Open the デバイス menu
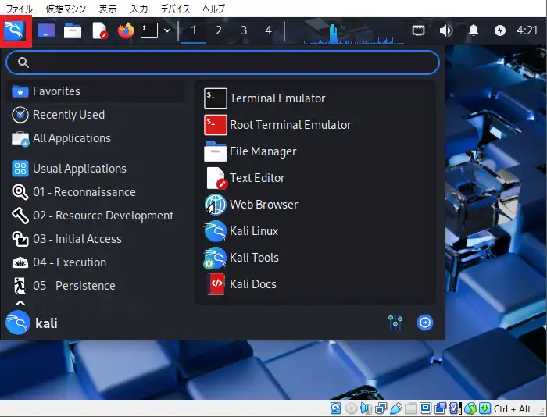 point(176,9)
